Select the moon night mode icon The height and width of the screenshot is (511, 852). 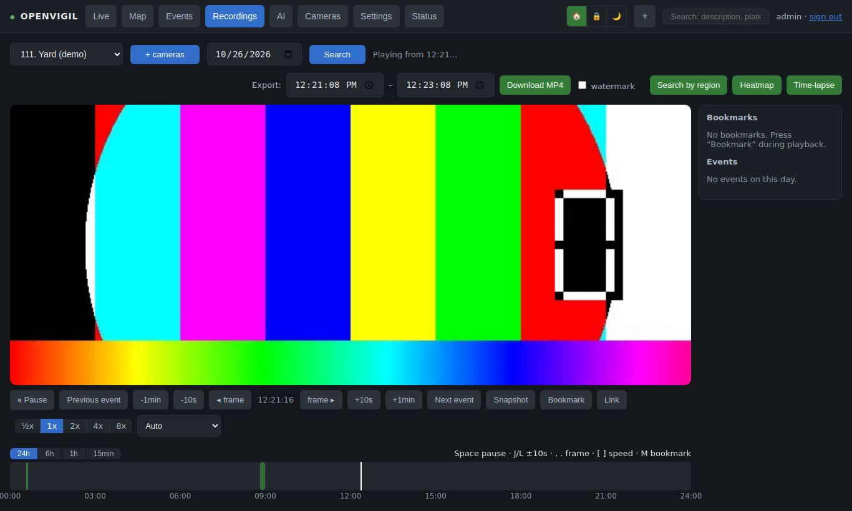(x=616, y=16)
